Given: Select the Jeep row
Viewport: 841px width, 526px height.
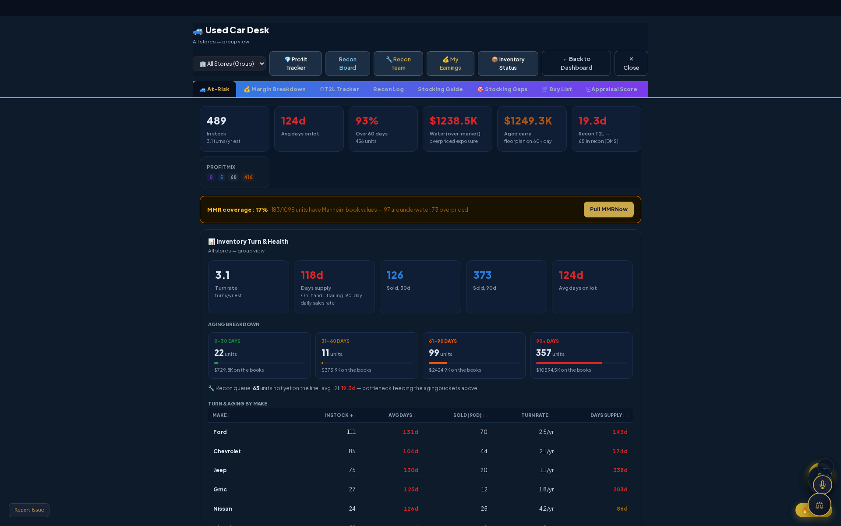Looking at the screenshot, I should (x=420, y=470).
